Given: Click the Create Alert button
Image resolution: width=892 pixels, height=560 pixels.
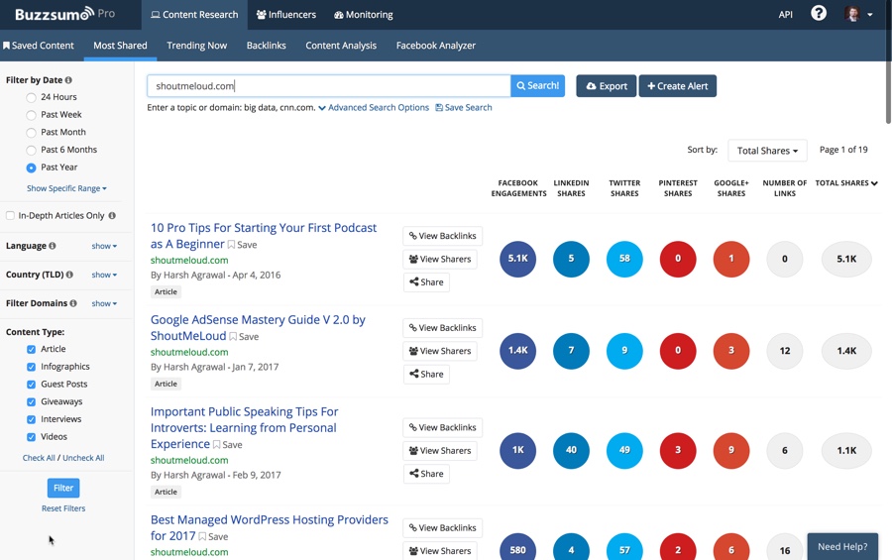Looking at the screenshot, I should point(678,86).
